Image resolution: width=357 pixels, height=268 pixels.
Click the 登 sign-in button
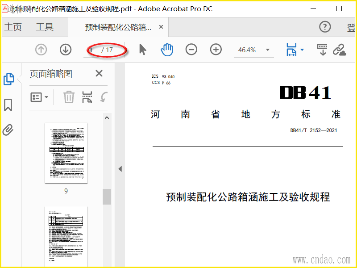pos(351,27)
